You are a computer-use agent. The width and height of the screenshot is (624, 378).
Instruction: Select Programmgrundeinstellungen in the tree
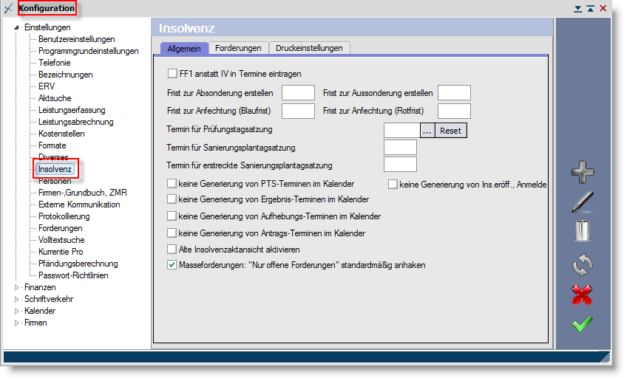click(88, 51)
